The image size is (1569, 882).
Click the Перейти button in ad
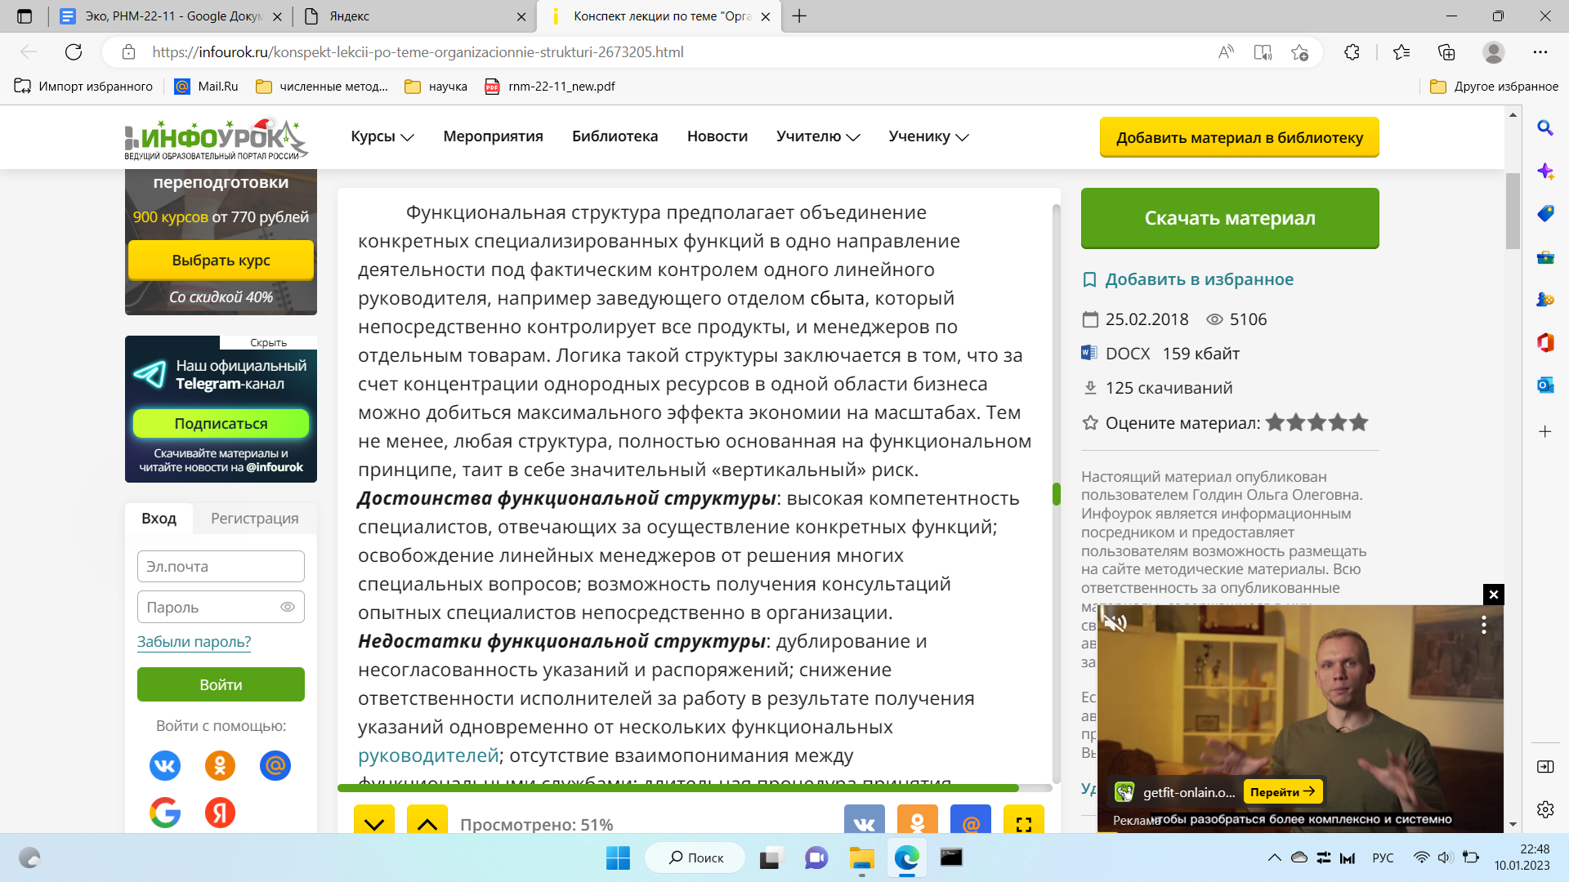1283,791
